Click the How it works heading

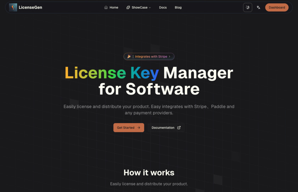pos(149,172)
